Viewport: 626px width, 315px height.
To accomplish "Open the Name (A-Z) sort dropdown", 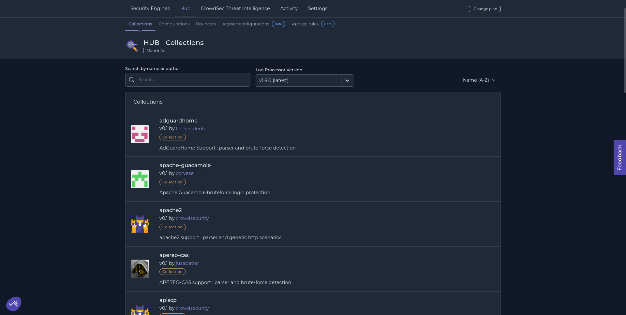I will point(479,80).
